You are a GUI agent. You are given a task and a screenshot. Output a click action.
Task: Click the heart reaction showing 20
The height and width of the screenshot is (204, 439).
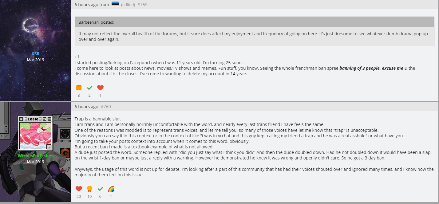[x=79, y=189]
